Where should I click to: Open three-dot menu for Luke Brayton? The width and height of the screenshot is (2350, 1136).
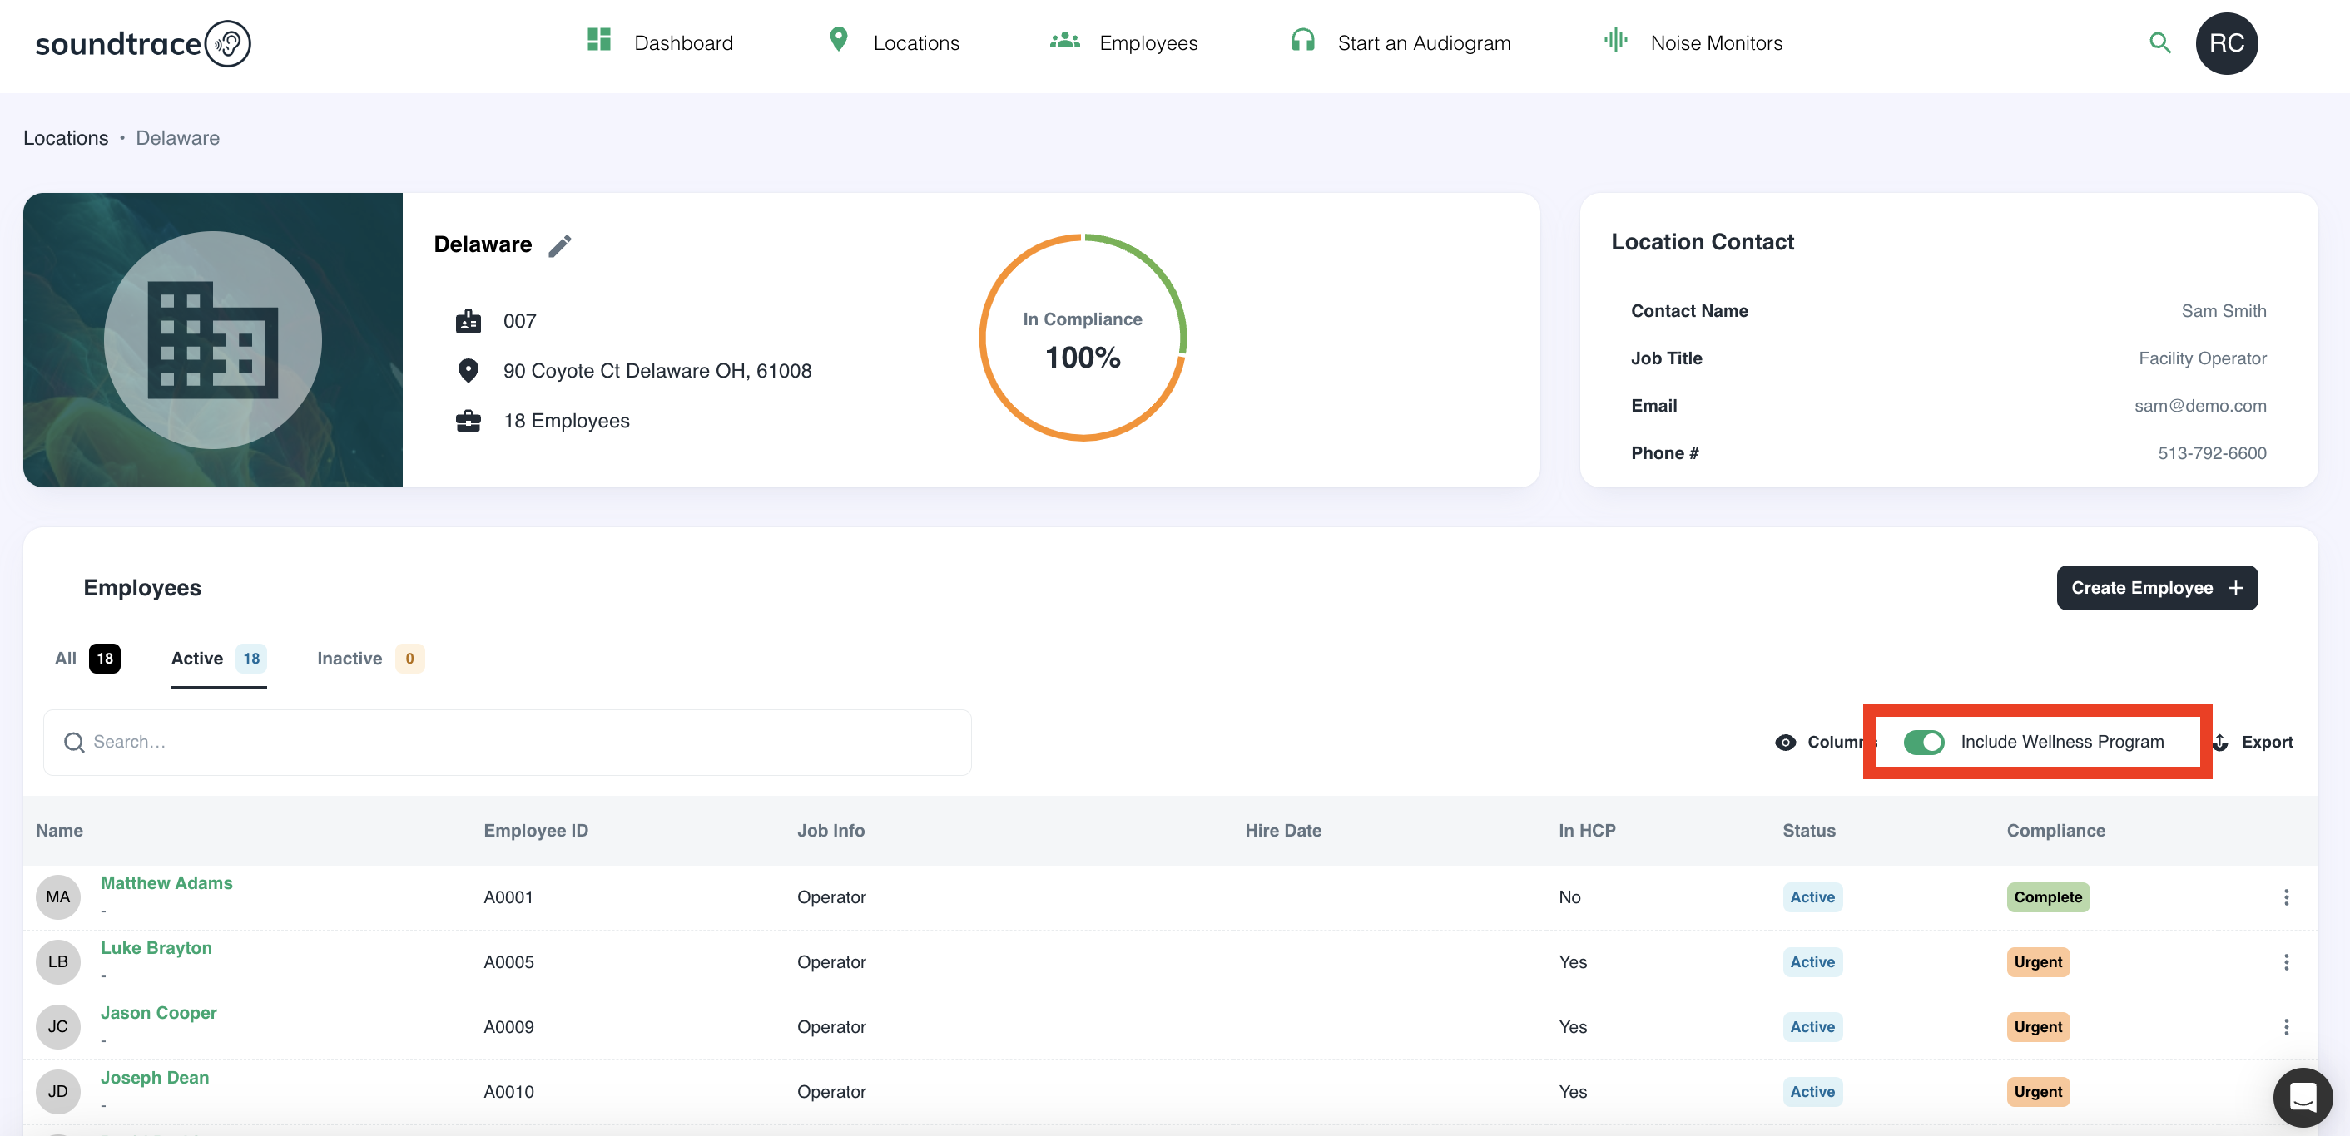(x=2286, y=962)
